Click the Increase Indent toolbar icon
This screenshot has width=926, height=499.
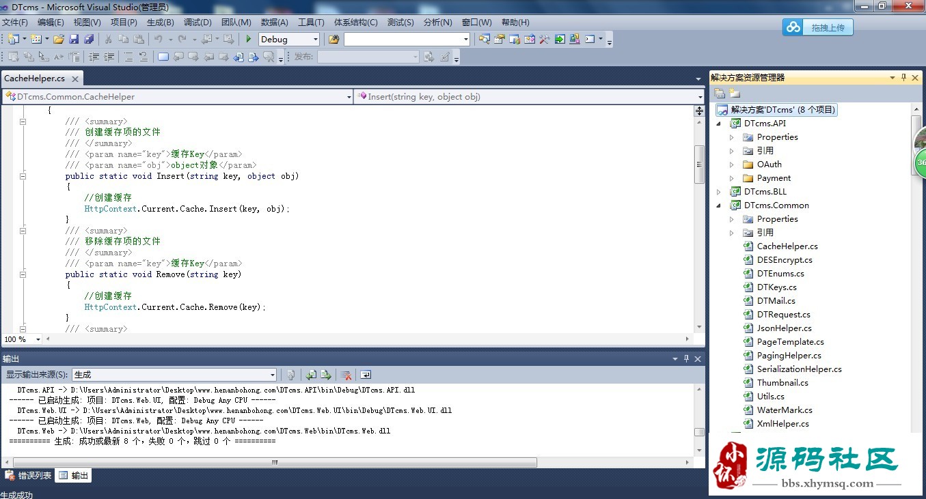(x=109, y=57)
